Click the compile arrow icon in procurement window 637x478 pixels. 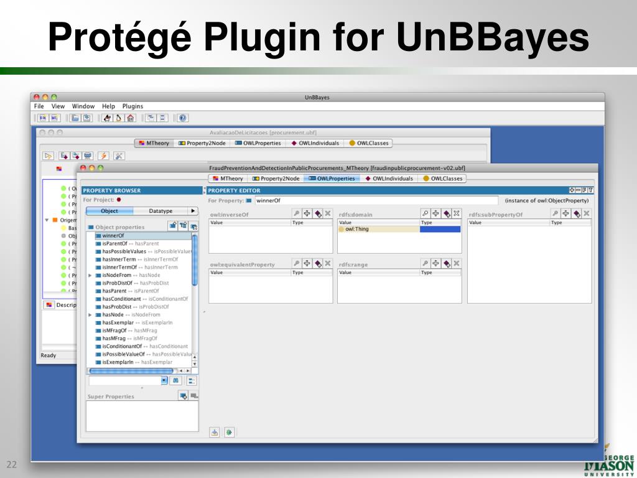coord(48,156)
